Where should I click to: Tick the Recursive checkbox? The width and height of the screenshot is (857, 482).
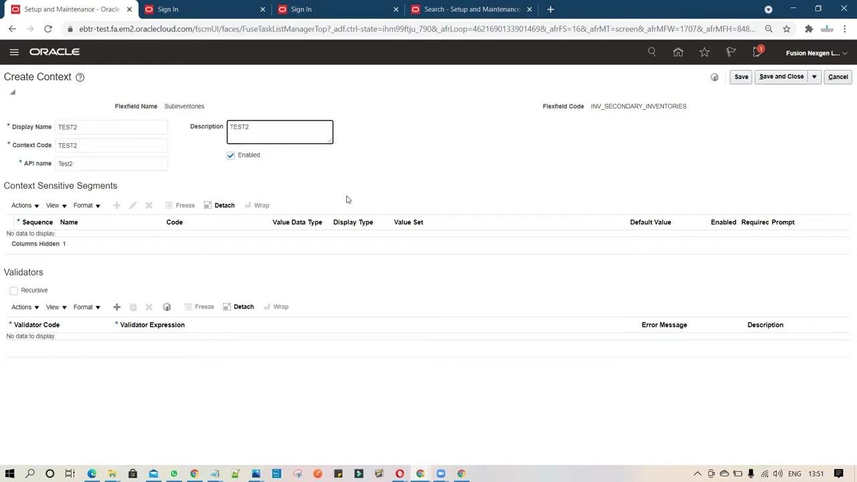[14, 291]
